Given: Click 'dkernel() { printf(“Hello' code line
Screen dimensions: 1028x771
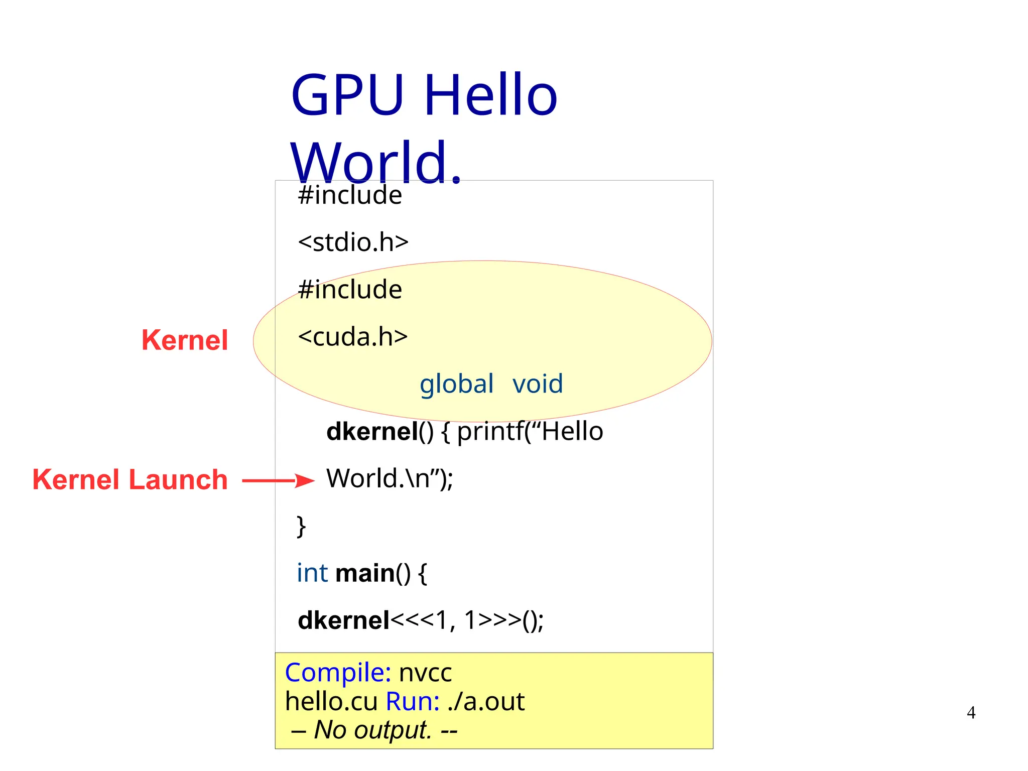Looking at the screenshot, I should tap(465, 432).
